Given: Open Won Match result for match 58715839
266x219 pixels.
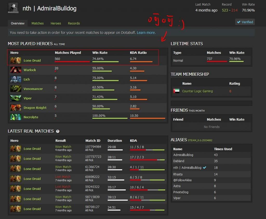Looking at the screenshot, I should tap(63, 197).
